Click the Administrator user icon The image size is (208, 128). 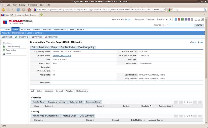pyautogui.click(x=46, y=37)
